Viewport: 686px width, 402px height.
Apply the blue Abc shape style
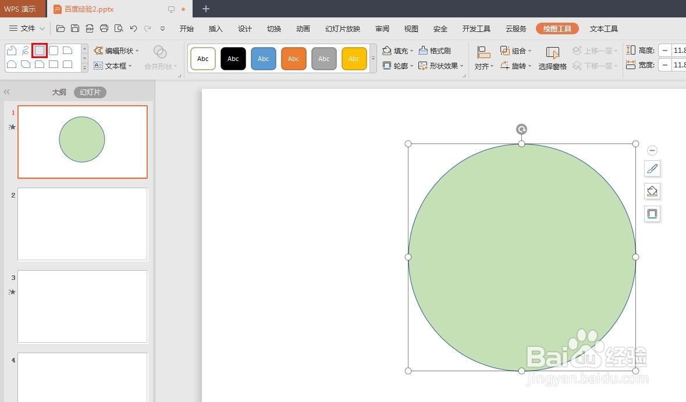click(264, 59)
